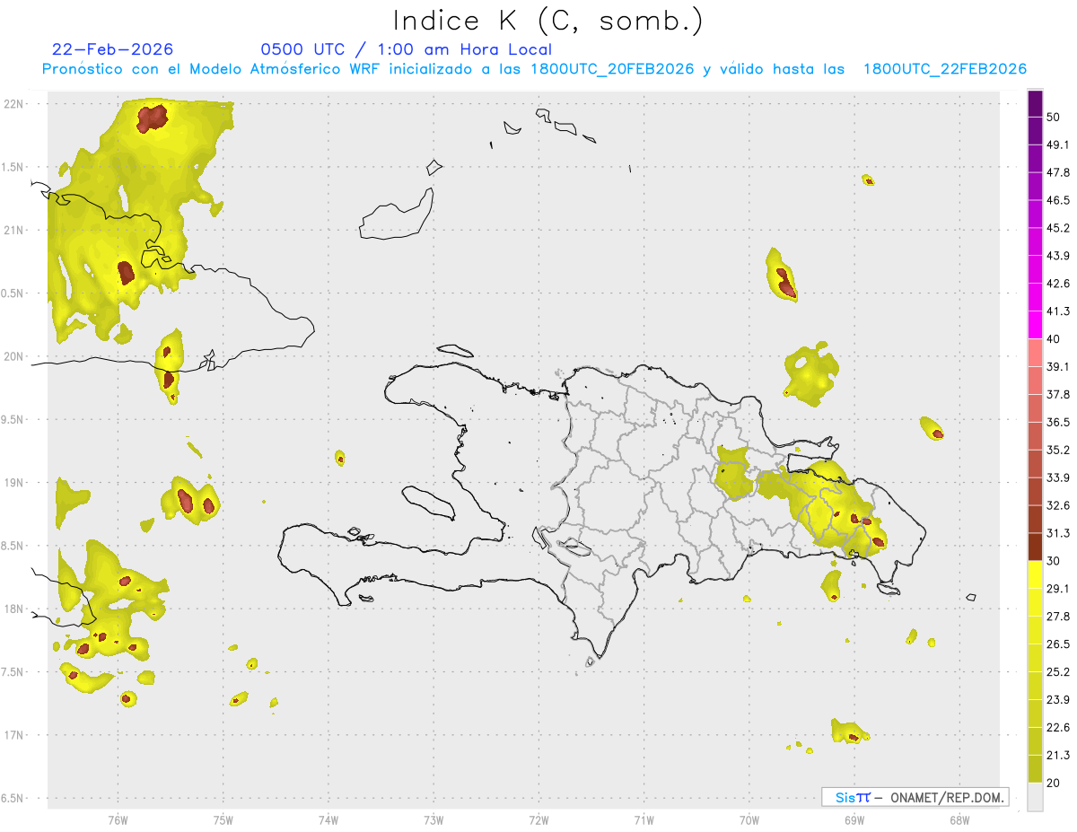
Task: Click longitude label '74W'
Action: click(x=328, y=820)
